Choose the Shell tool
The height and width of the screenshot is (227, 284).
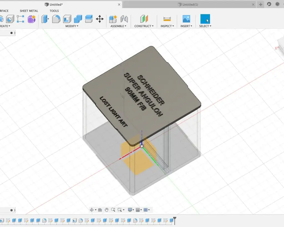[x=67, y=19]
